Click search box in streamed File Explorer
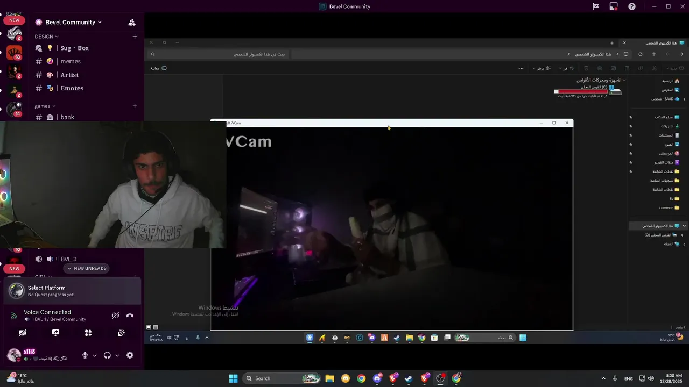 [218, 54]
